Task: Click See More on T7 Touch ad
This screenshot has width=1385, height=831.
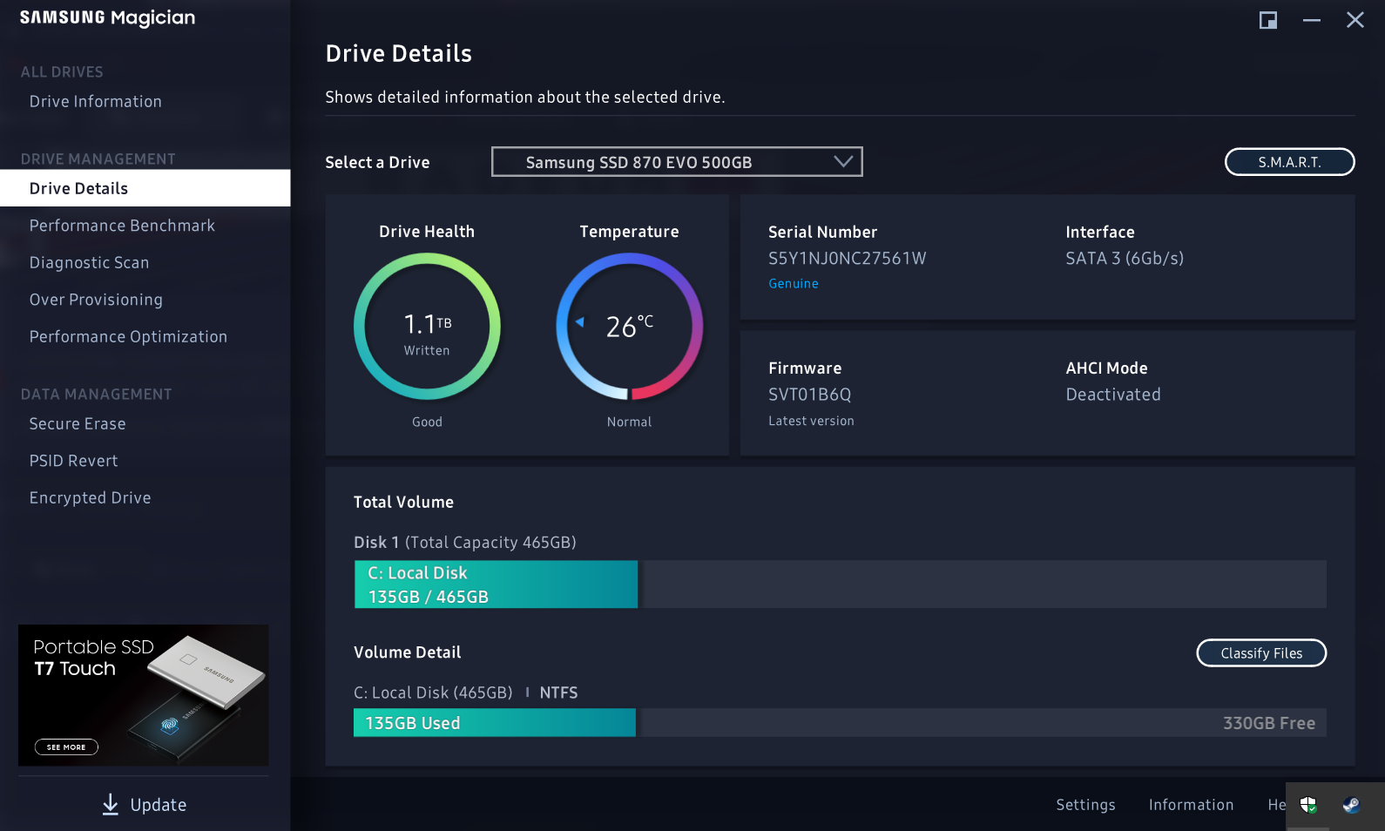Action: [66, 747]
